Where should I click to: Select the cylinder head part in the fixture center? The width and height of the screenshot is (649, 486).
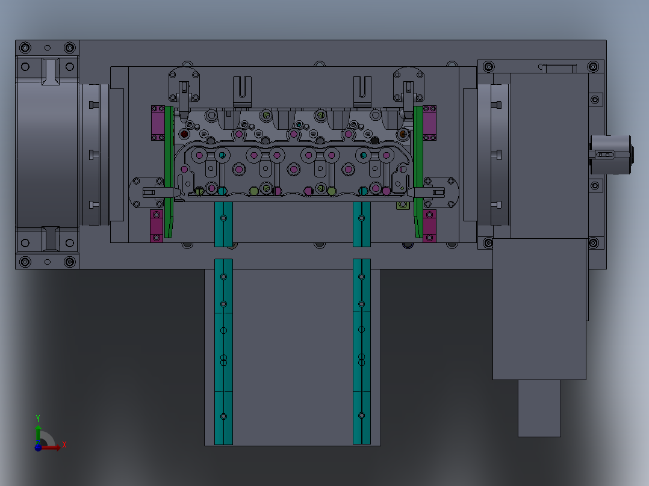(293, 155)
